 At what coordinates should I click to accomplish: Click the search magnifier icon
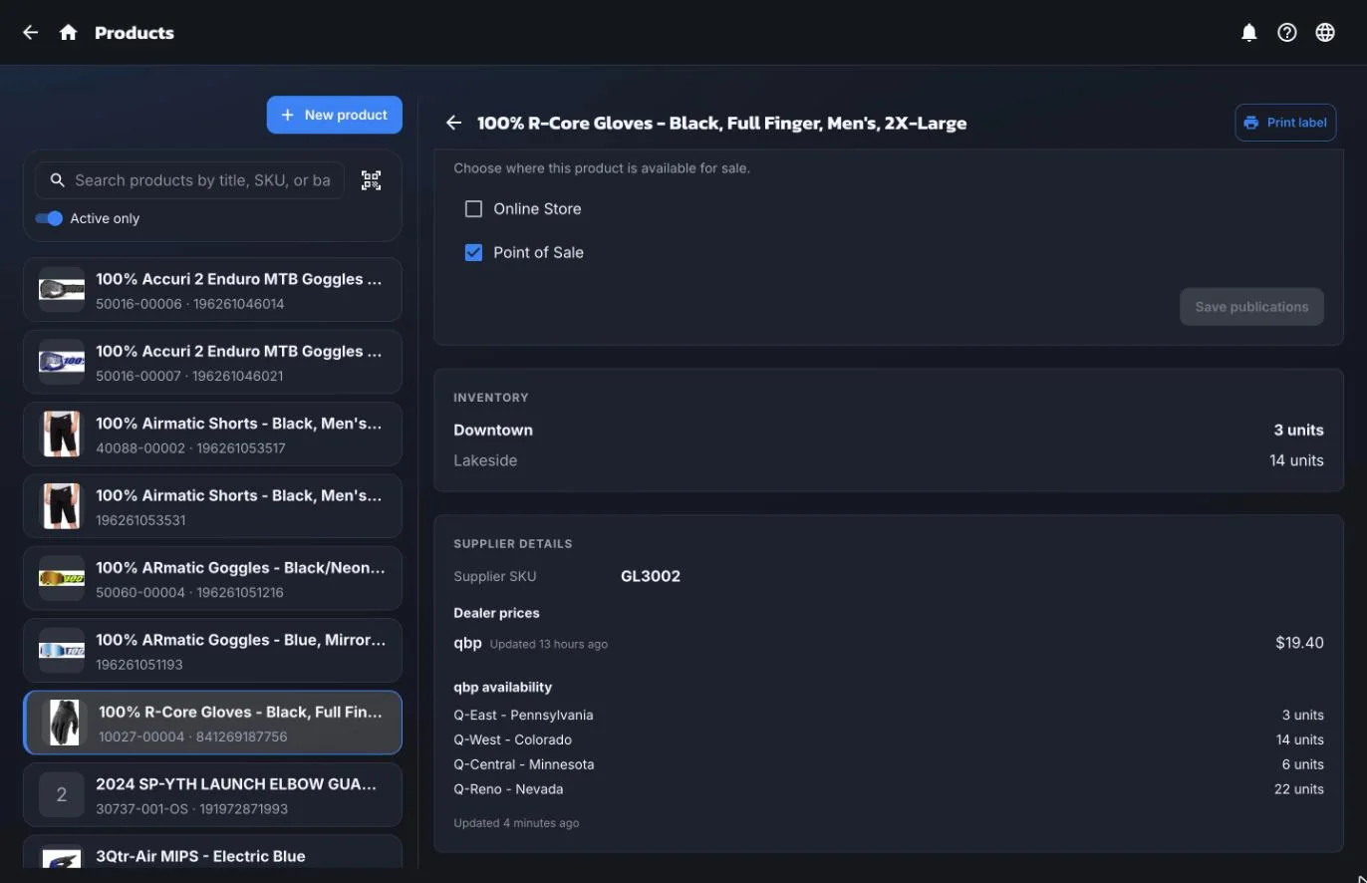coord(57,180)
